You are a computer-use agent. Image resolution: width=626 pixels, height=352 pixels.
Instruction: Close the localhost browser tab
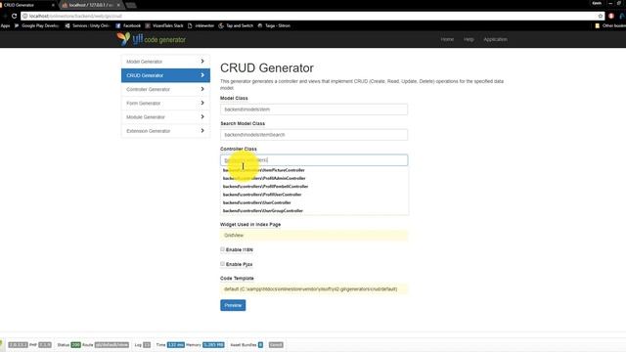click(x=118, y=5)
